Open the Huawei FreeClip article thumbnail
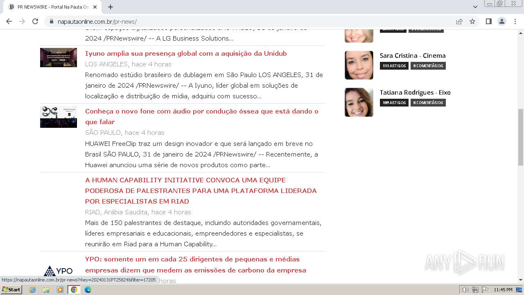 coord(59,117)
